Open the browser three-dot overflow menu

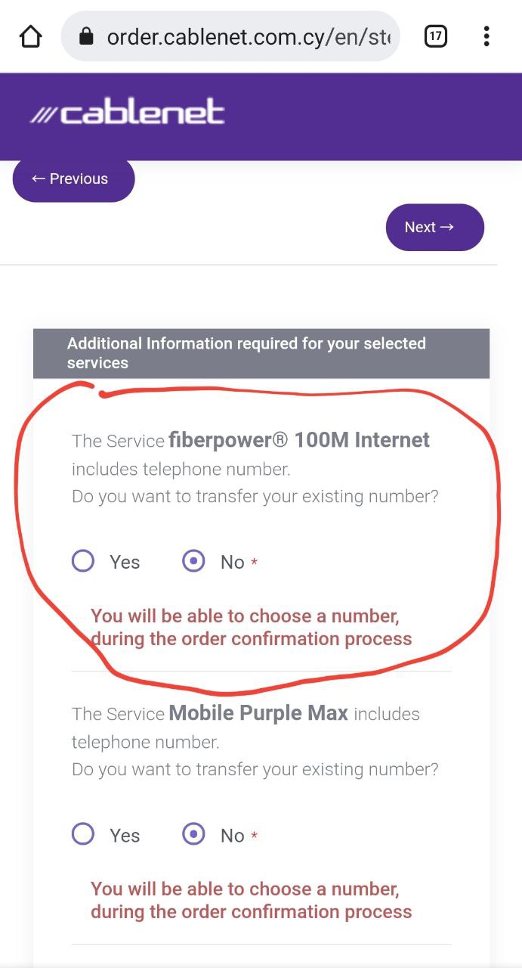click(486, 36)
